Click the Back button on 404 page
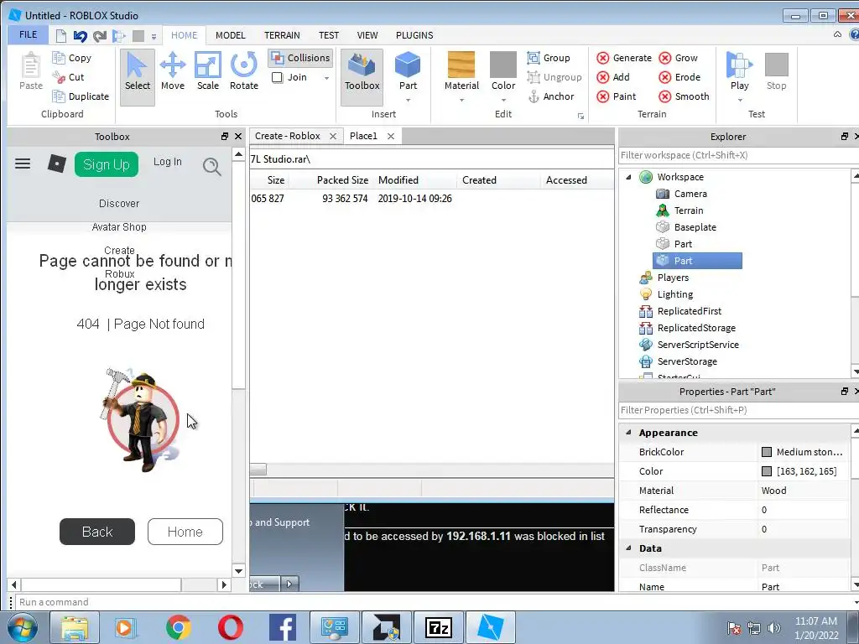The width and height of the screenshot is (859, 644). 97,531
